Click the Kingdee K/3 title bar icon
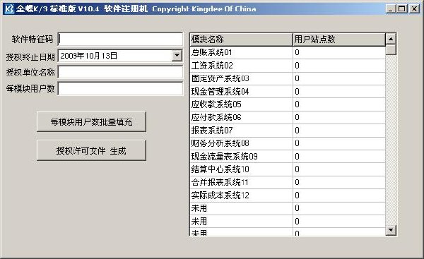The height and width of the screenshot is (259, 424). click(9, 8)
